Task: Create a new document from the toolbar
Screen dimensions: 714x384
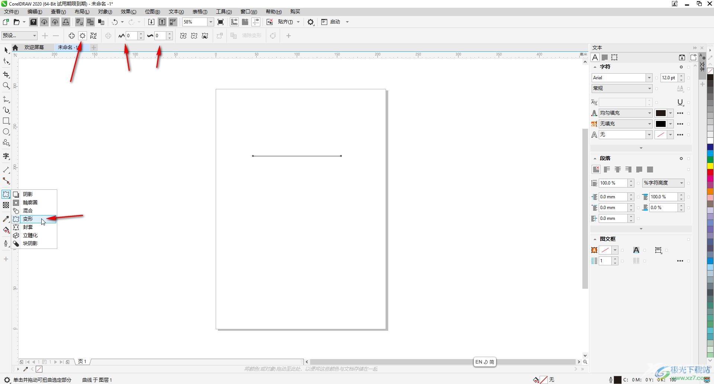Action: click(x=6, y=22)
